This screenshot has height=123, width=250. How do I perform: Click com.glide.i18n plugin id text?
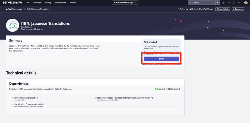(x=19, y=100)
